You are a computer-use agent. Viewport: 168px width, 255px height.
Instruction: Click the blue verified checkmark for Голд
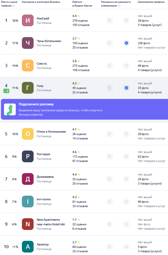[126, 88]
